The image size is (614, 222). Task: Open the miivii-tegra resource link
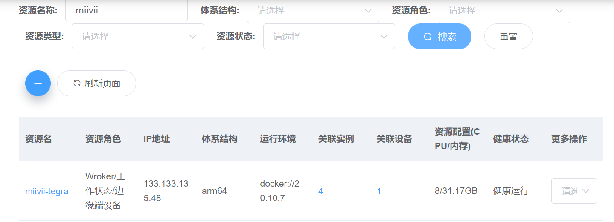(x=47, y=191)
